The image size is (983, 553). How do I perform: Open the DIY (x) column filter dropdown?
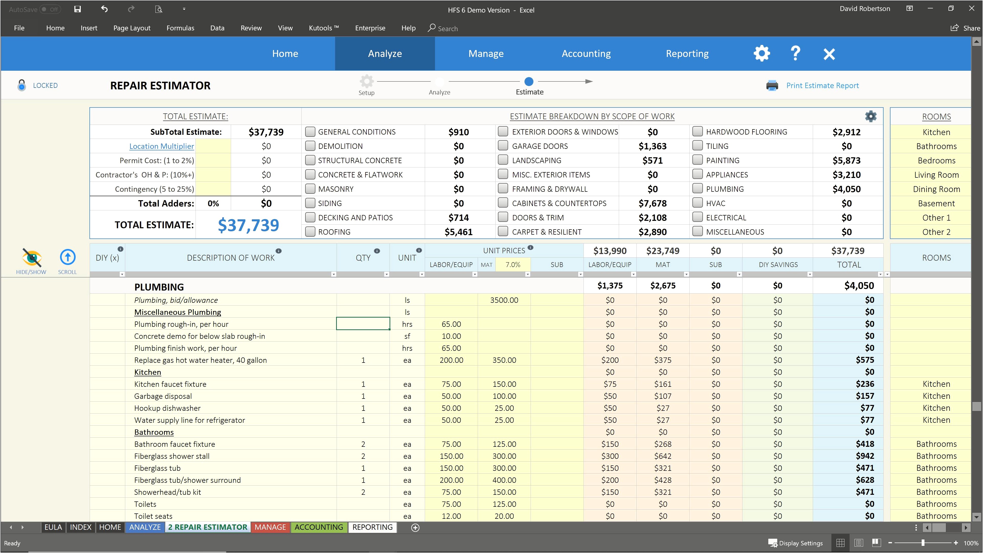122,274
